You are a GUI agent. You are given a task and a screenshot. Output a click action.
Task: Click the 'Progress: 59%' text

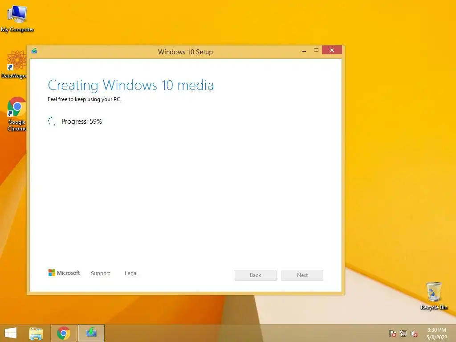coord(82,122)
